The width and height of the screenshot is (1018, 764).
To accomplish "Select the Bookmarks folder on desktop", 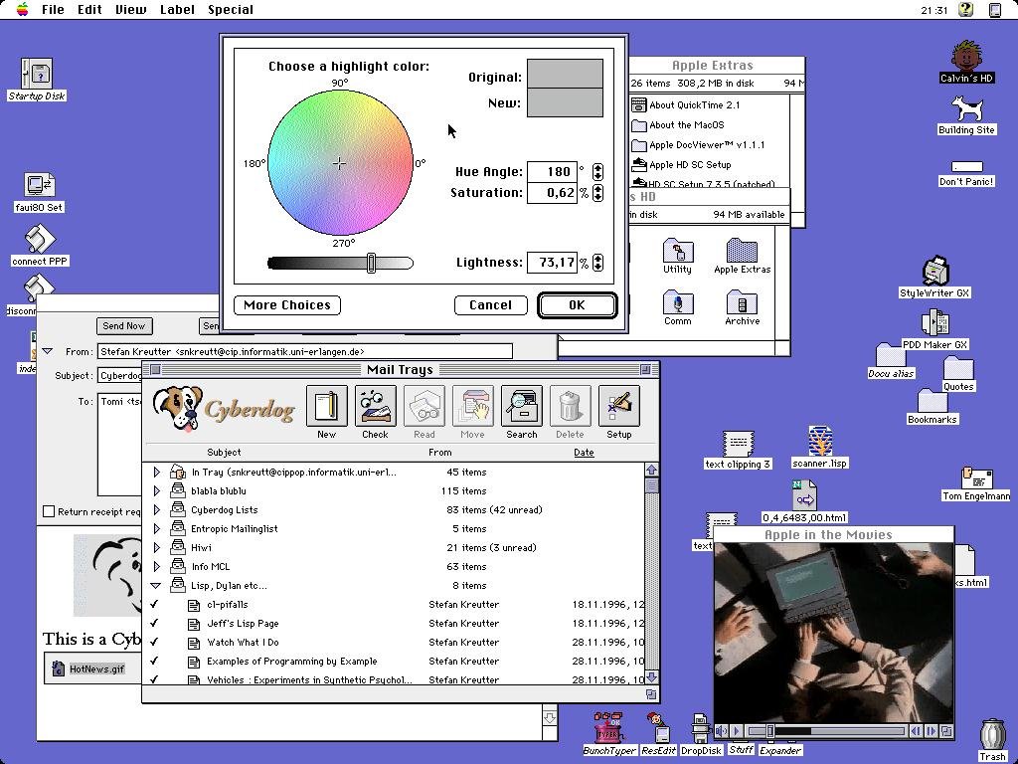I will [933, 401].
